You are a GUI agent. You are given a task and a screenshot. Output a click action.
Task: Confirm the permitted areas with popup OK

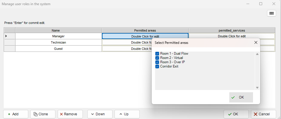241,97
